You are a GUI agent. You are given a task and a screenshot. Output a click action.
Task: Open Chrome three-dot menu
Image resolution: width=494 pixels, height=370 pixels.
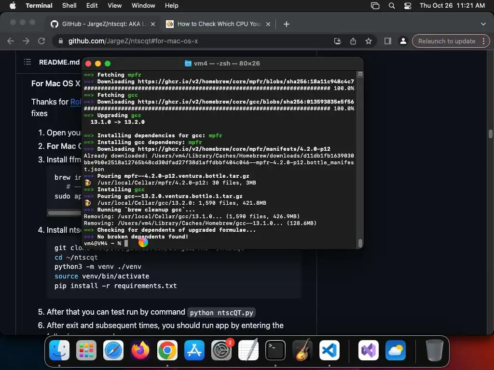tap(483, 41)
